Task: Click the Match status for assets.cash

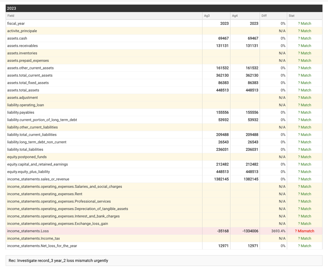Action: (304, 38)
